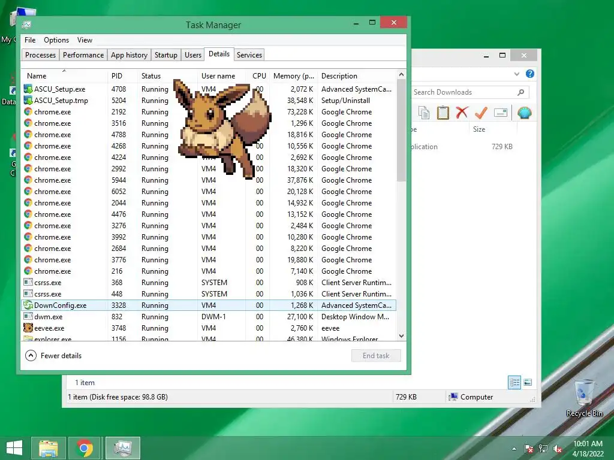Click the ASCU_Setup.exe process icon
The width and height of the screenshot is (614, 460).
28,89
